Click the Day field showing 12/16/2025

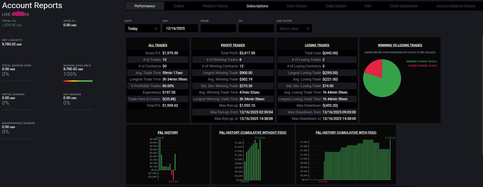180,28
